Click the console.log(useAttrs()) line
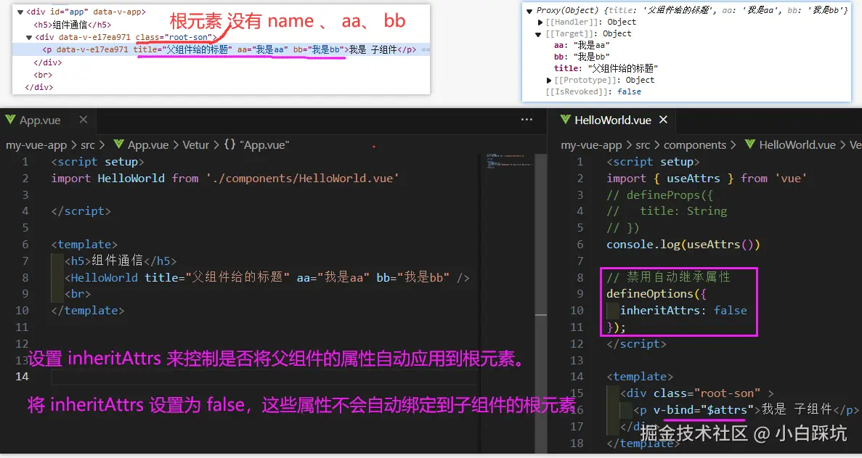Image resolution: width=862 pixels, height=458 pixels. (683, 245)
